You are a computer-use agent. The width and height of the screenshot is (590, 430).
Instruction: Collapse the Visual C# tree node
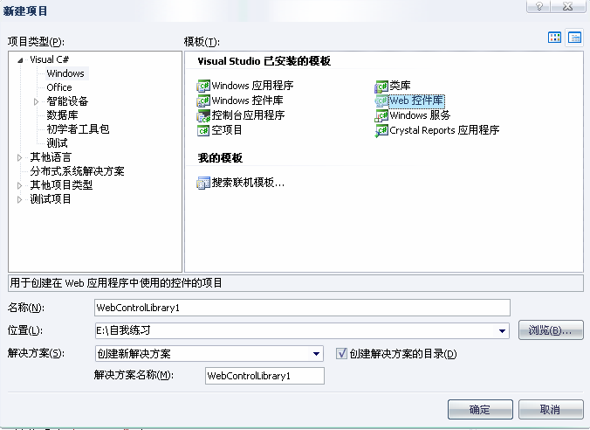click(20, 60)
